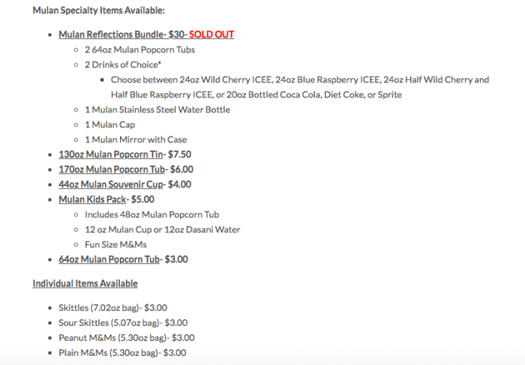525x365 pixels.
Task: Select the Sour Skittles (5.07oz bag) item
Action: pyautogui.click(x=123, y=322)
